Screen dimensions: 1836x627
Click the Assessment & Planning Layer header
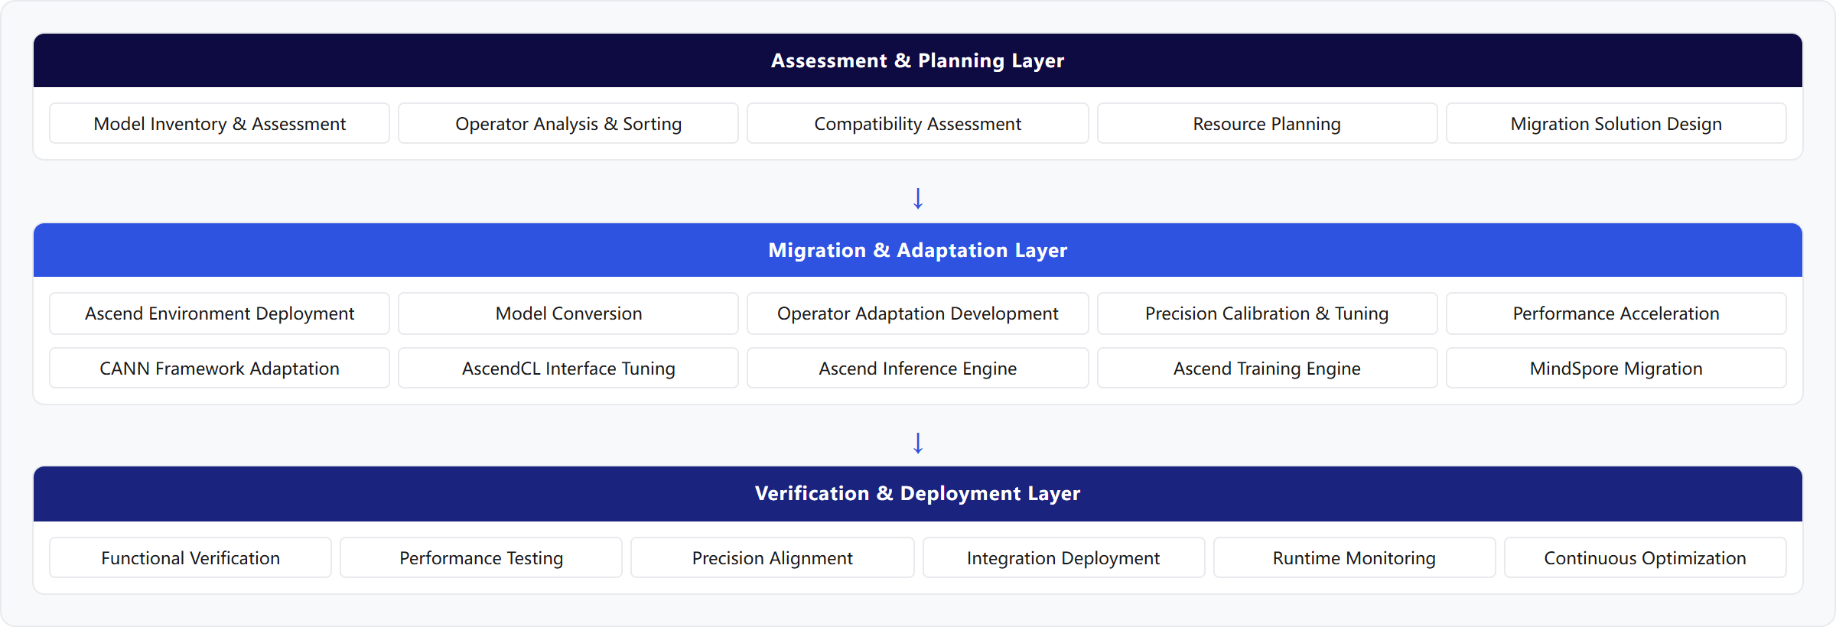[918, 60]
